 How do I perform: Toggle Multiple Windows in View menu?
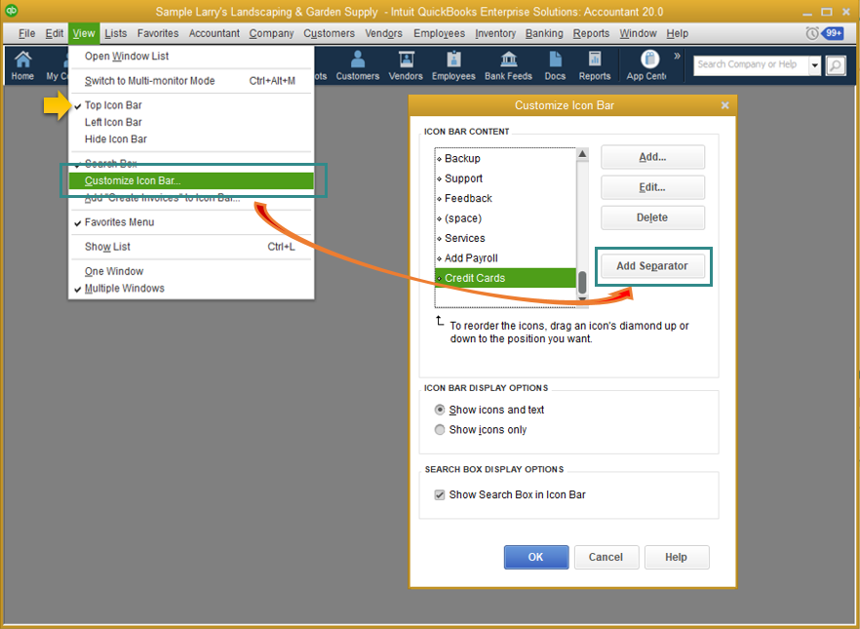coord(191,289)
